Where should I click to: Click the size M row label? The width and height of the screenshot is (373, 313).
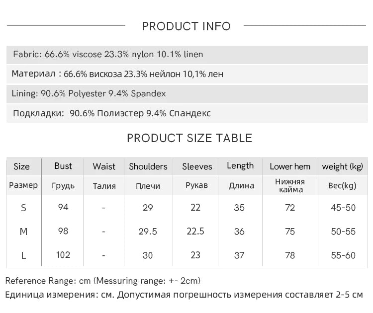coord(23,232)
